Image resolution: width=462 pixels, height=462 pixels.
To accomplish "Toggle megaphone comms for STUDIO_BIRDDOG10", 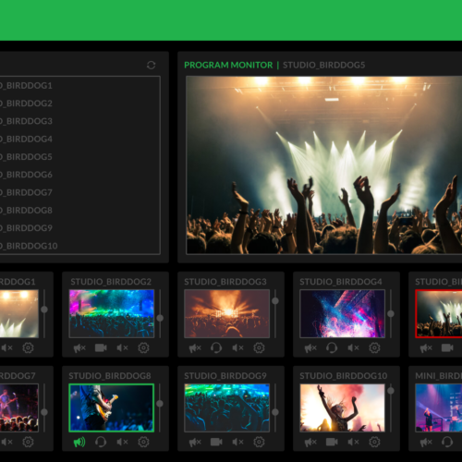I will click(310, 443).
